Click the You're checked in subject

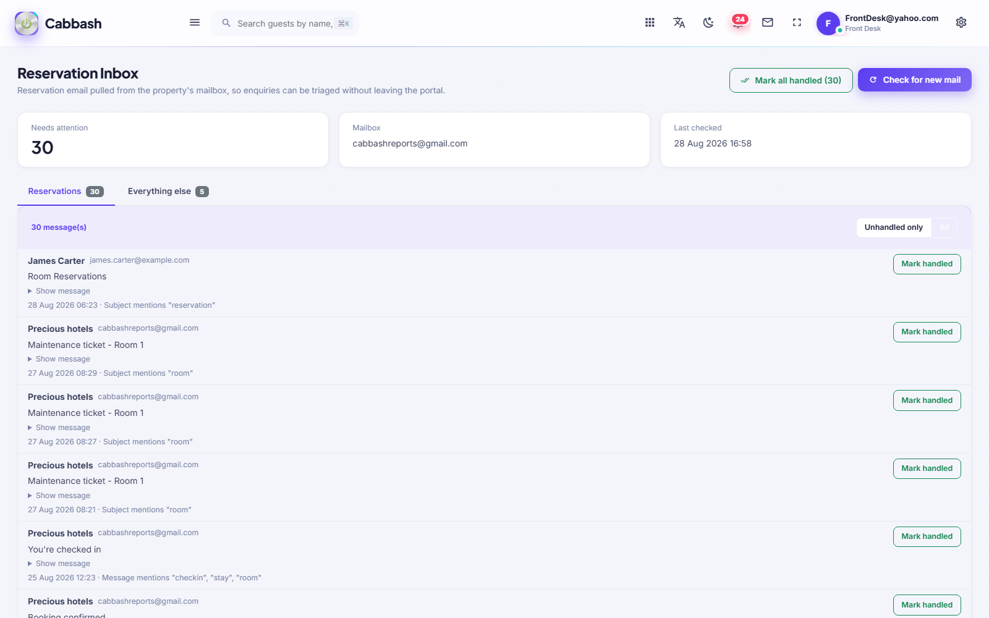[64, 549]
